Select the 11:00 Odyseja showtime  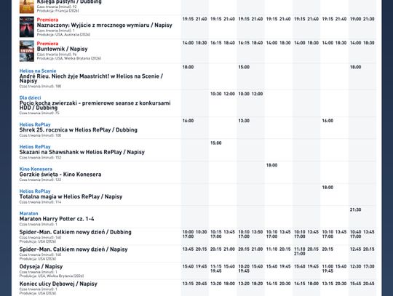pos(327,267)
